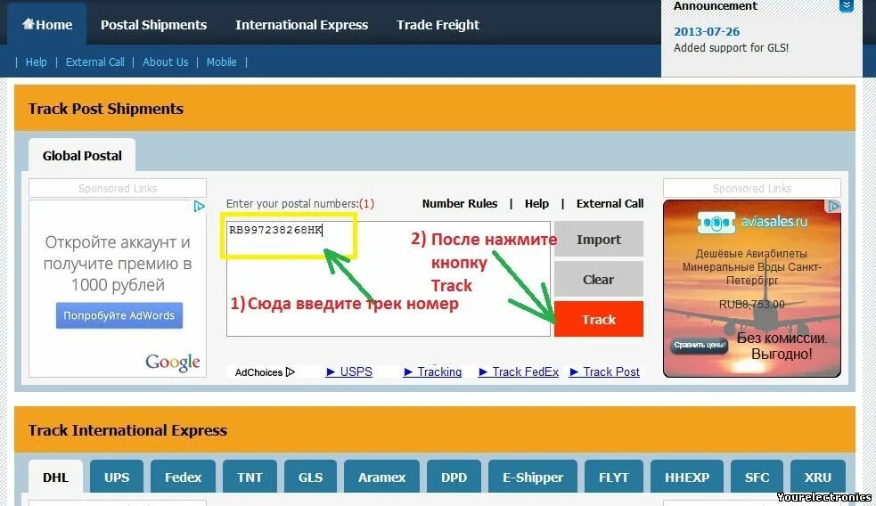
Task: Open Postal Shipments menu
Action: click(153, 25)
